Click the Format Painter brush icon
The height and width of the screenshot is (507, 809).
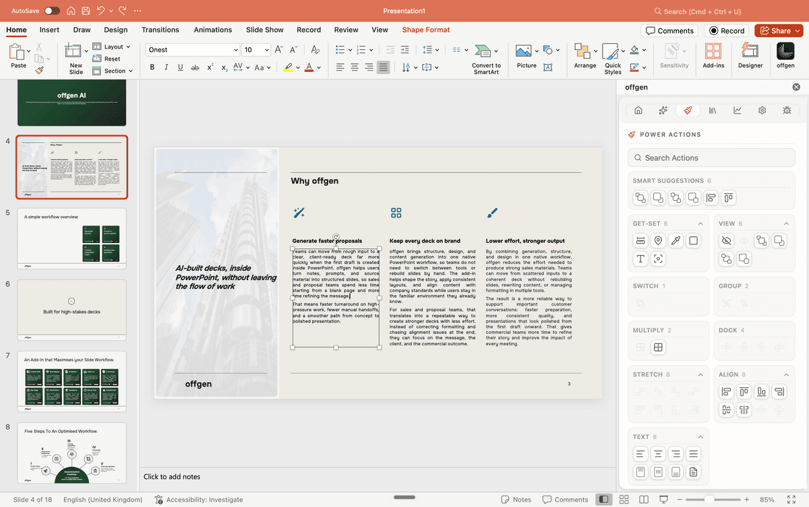pos(39,69)
